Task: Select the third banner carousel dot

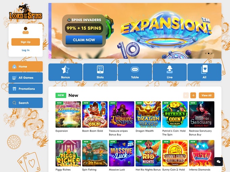Action: (x=211, y=54)
